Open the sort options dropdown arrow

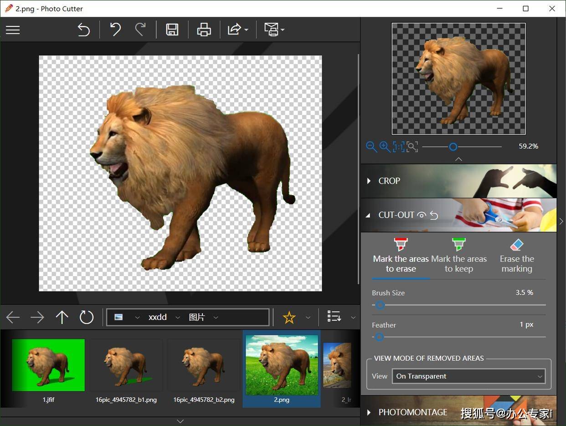point(353,318)
